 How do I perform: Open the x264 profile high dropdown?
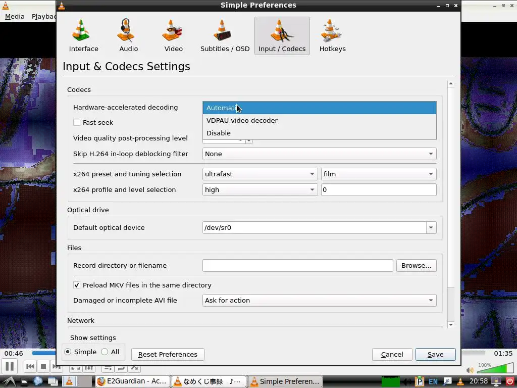tap(260, 190)
